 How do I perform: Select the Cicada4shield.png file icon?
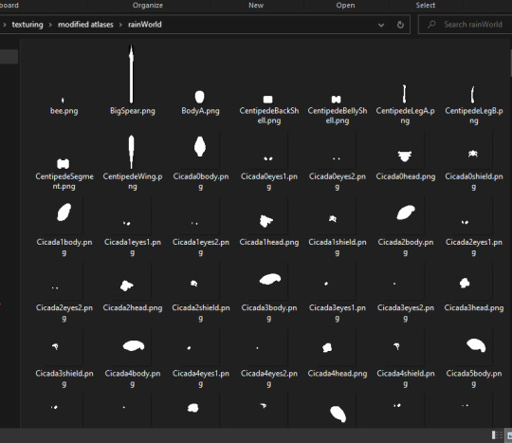coord(396,346)
